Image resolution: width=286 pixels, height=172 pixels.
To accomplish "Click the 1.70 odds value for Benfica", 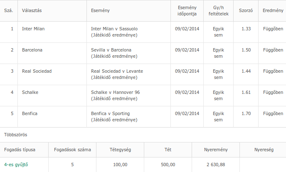I will 246,113.
